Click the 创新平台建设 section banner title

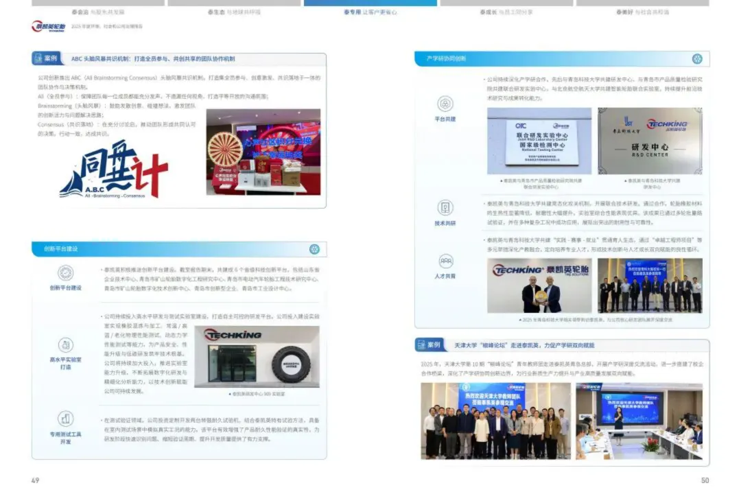60,248
